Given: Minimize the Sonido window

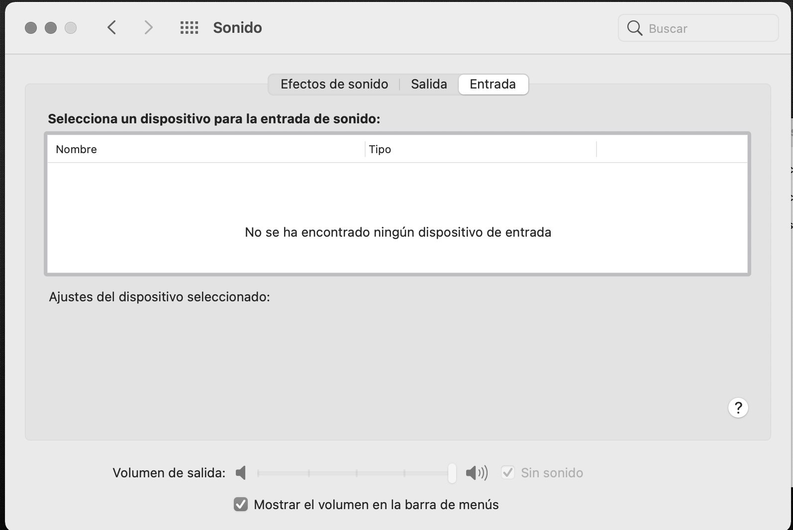Looking at the screenshot, I should tap(51, 28).
